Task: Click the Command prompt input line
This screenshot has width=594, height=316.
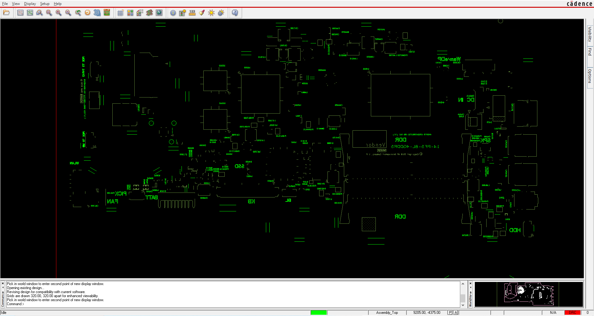Action: tap(233, 304)
